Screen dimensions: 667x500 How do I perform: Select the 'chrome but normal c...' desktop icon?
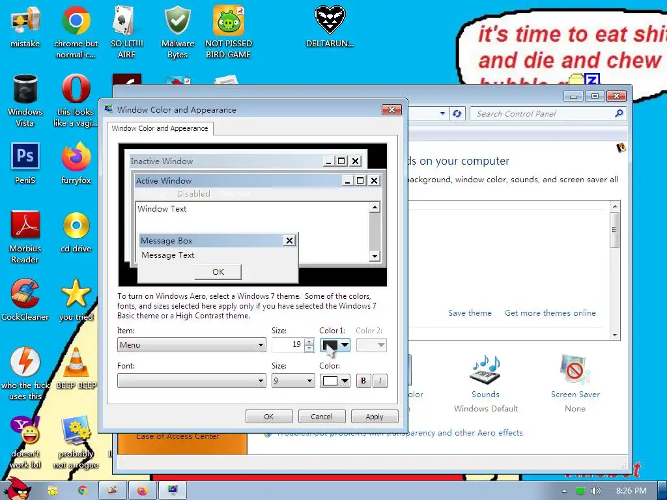[x=76, y=31]
